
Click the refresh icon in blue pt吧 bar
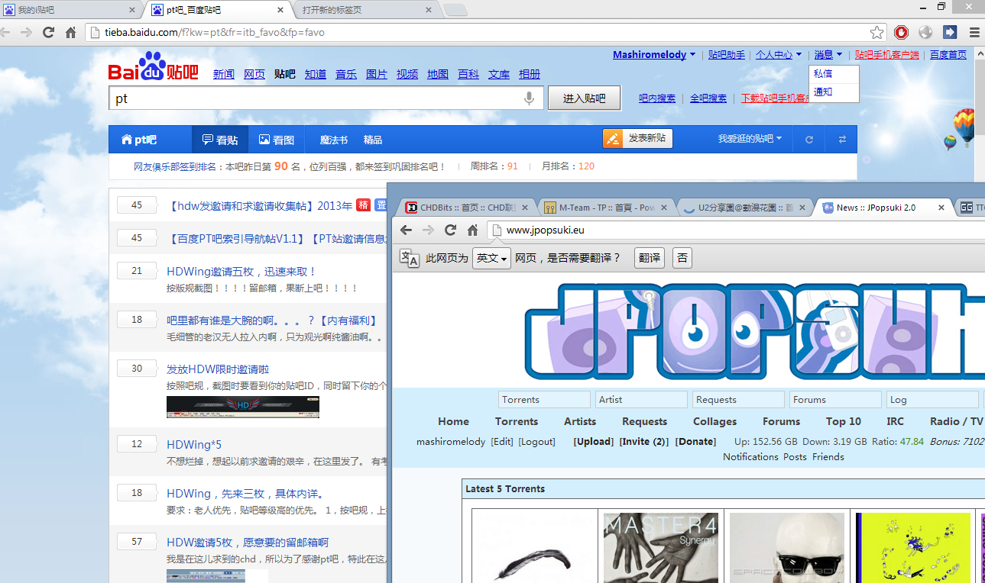tap(809, 140)
